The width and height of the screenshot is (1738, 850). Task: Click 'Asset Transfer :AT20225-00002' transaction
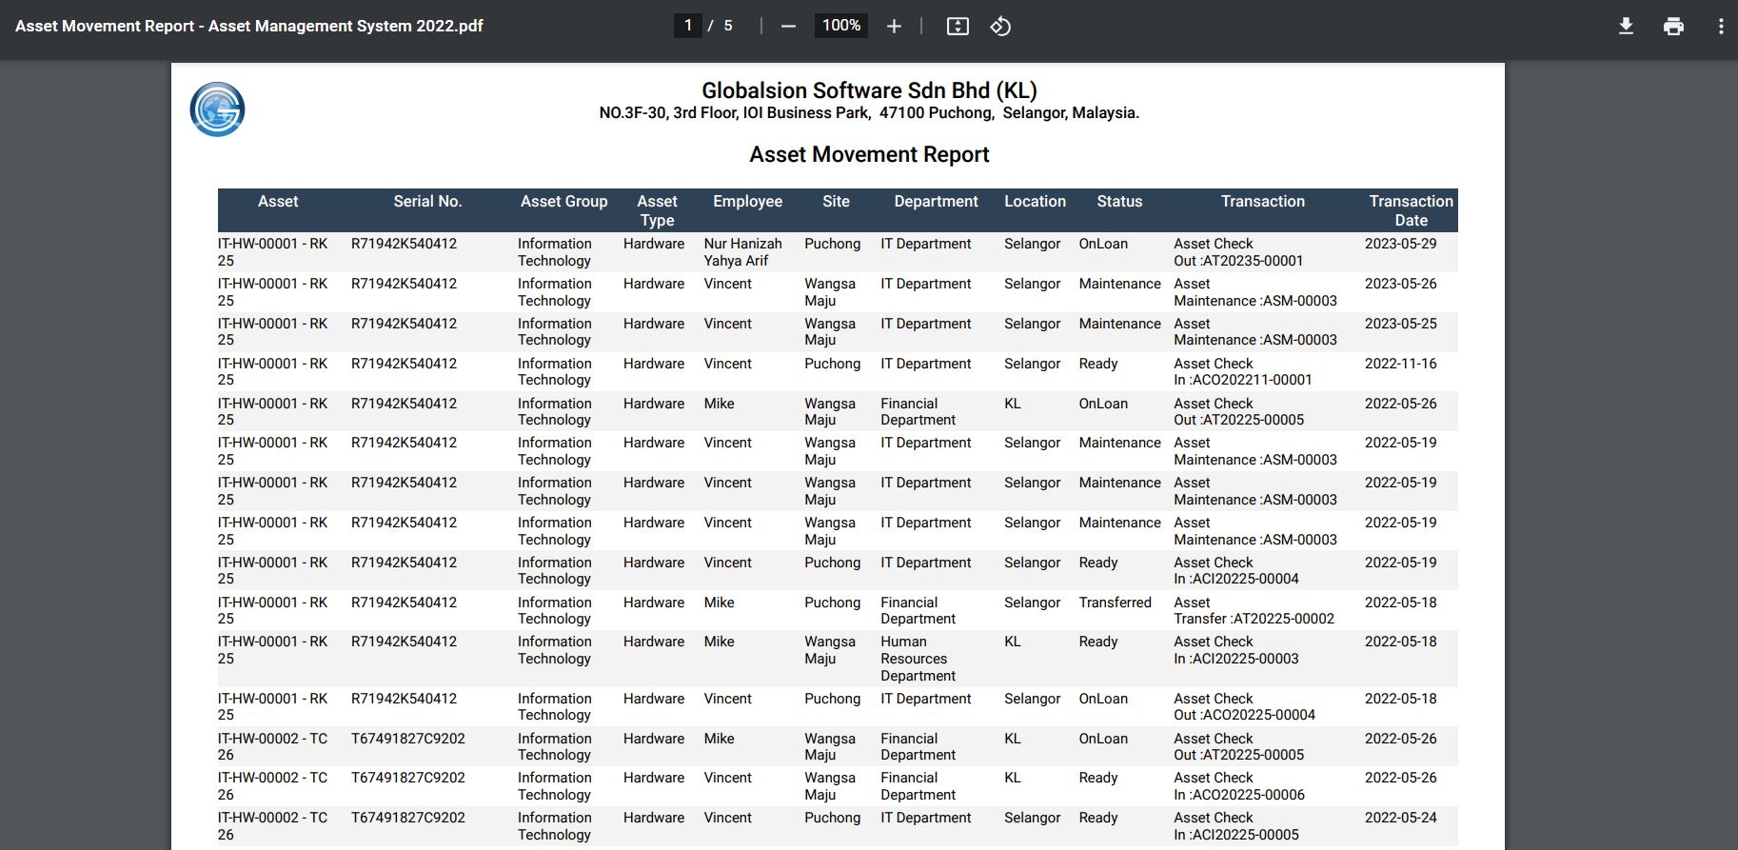pyautogui.click(x=1254, y=610)
